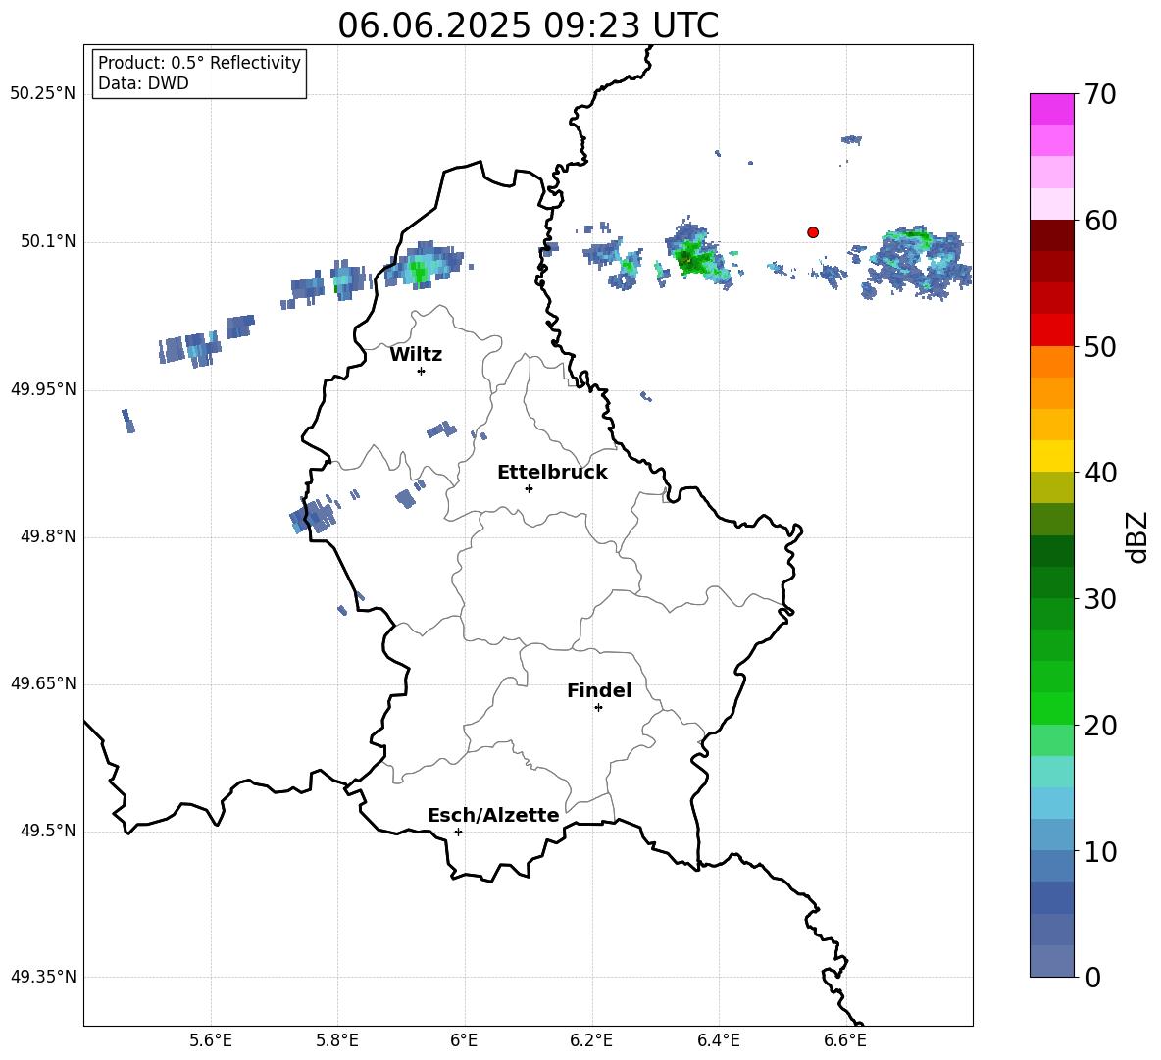Click the 60 tick on the colorbar
1161x1060 pixels.
pyautogui.click(x=1100, y=221)
